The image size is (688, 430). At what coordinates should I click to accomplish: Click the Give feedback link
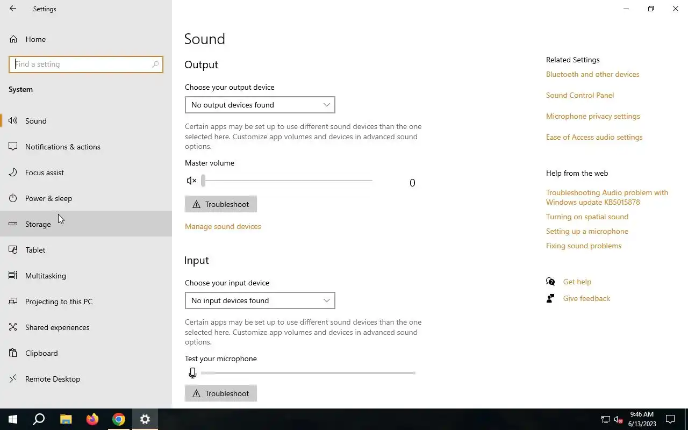click(586, 298)
